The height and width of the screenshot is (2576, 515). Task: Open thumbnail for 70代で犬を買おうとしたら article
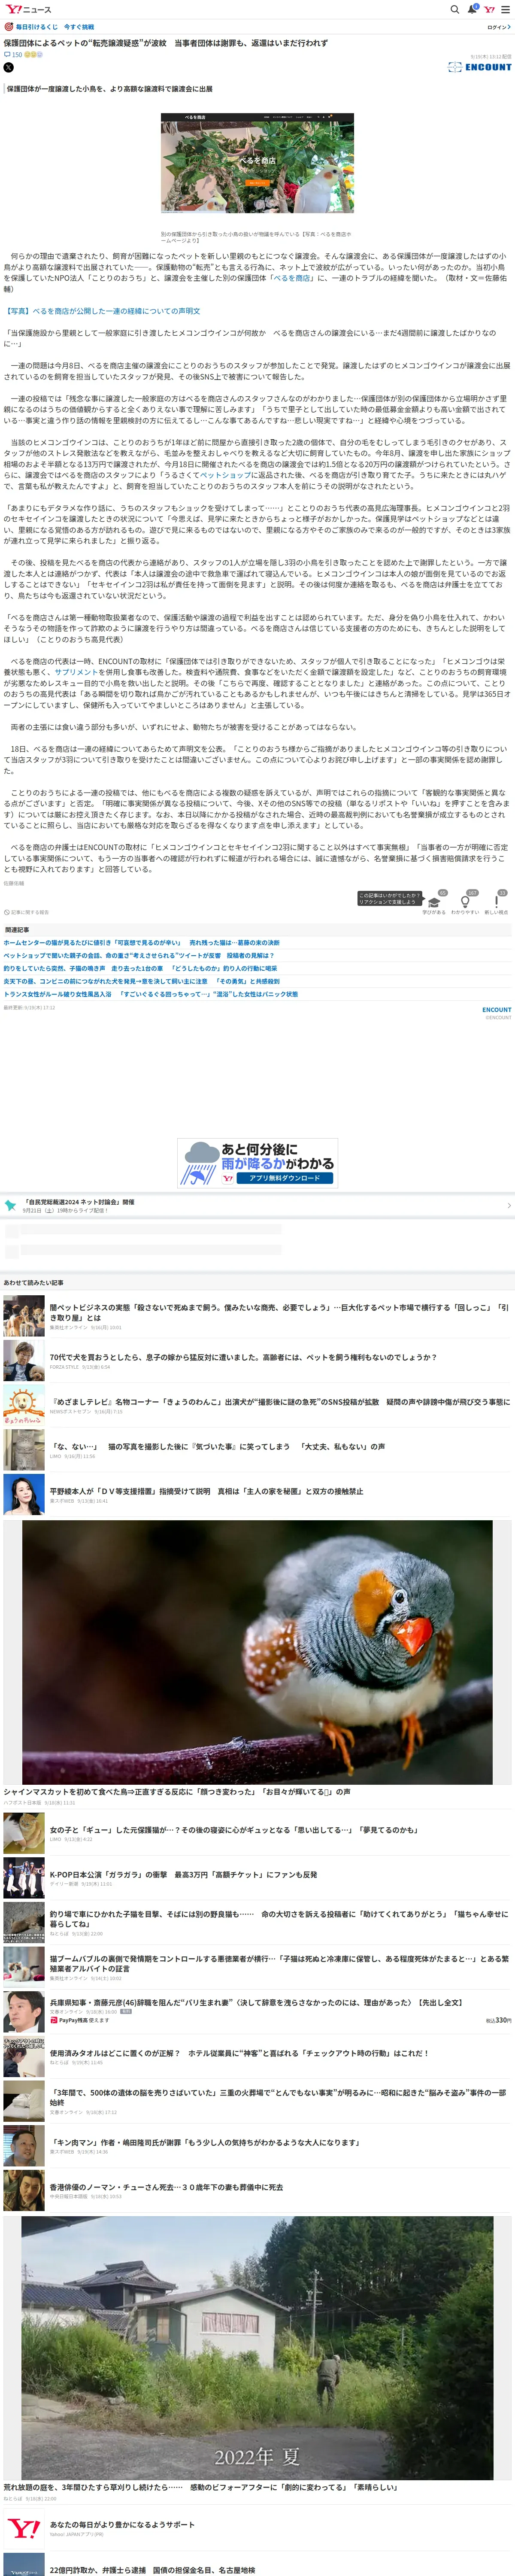pos(24,1360)
